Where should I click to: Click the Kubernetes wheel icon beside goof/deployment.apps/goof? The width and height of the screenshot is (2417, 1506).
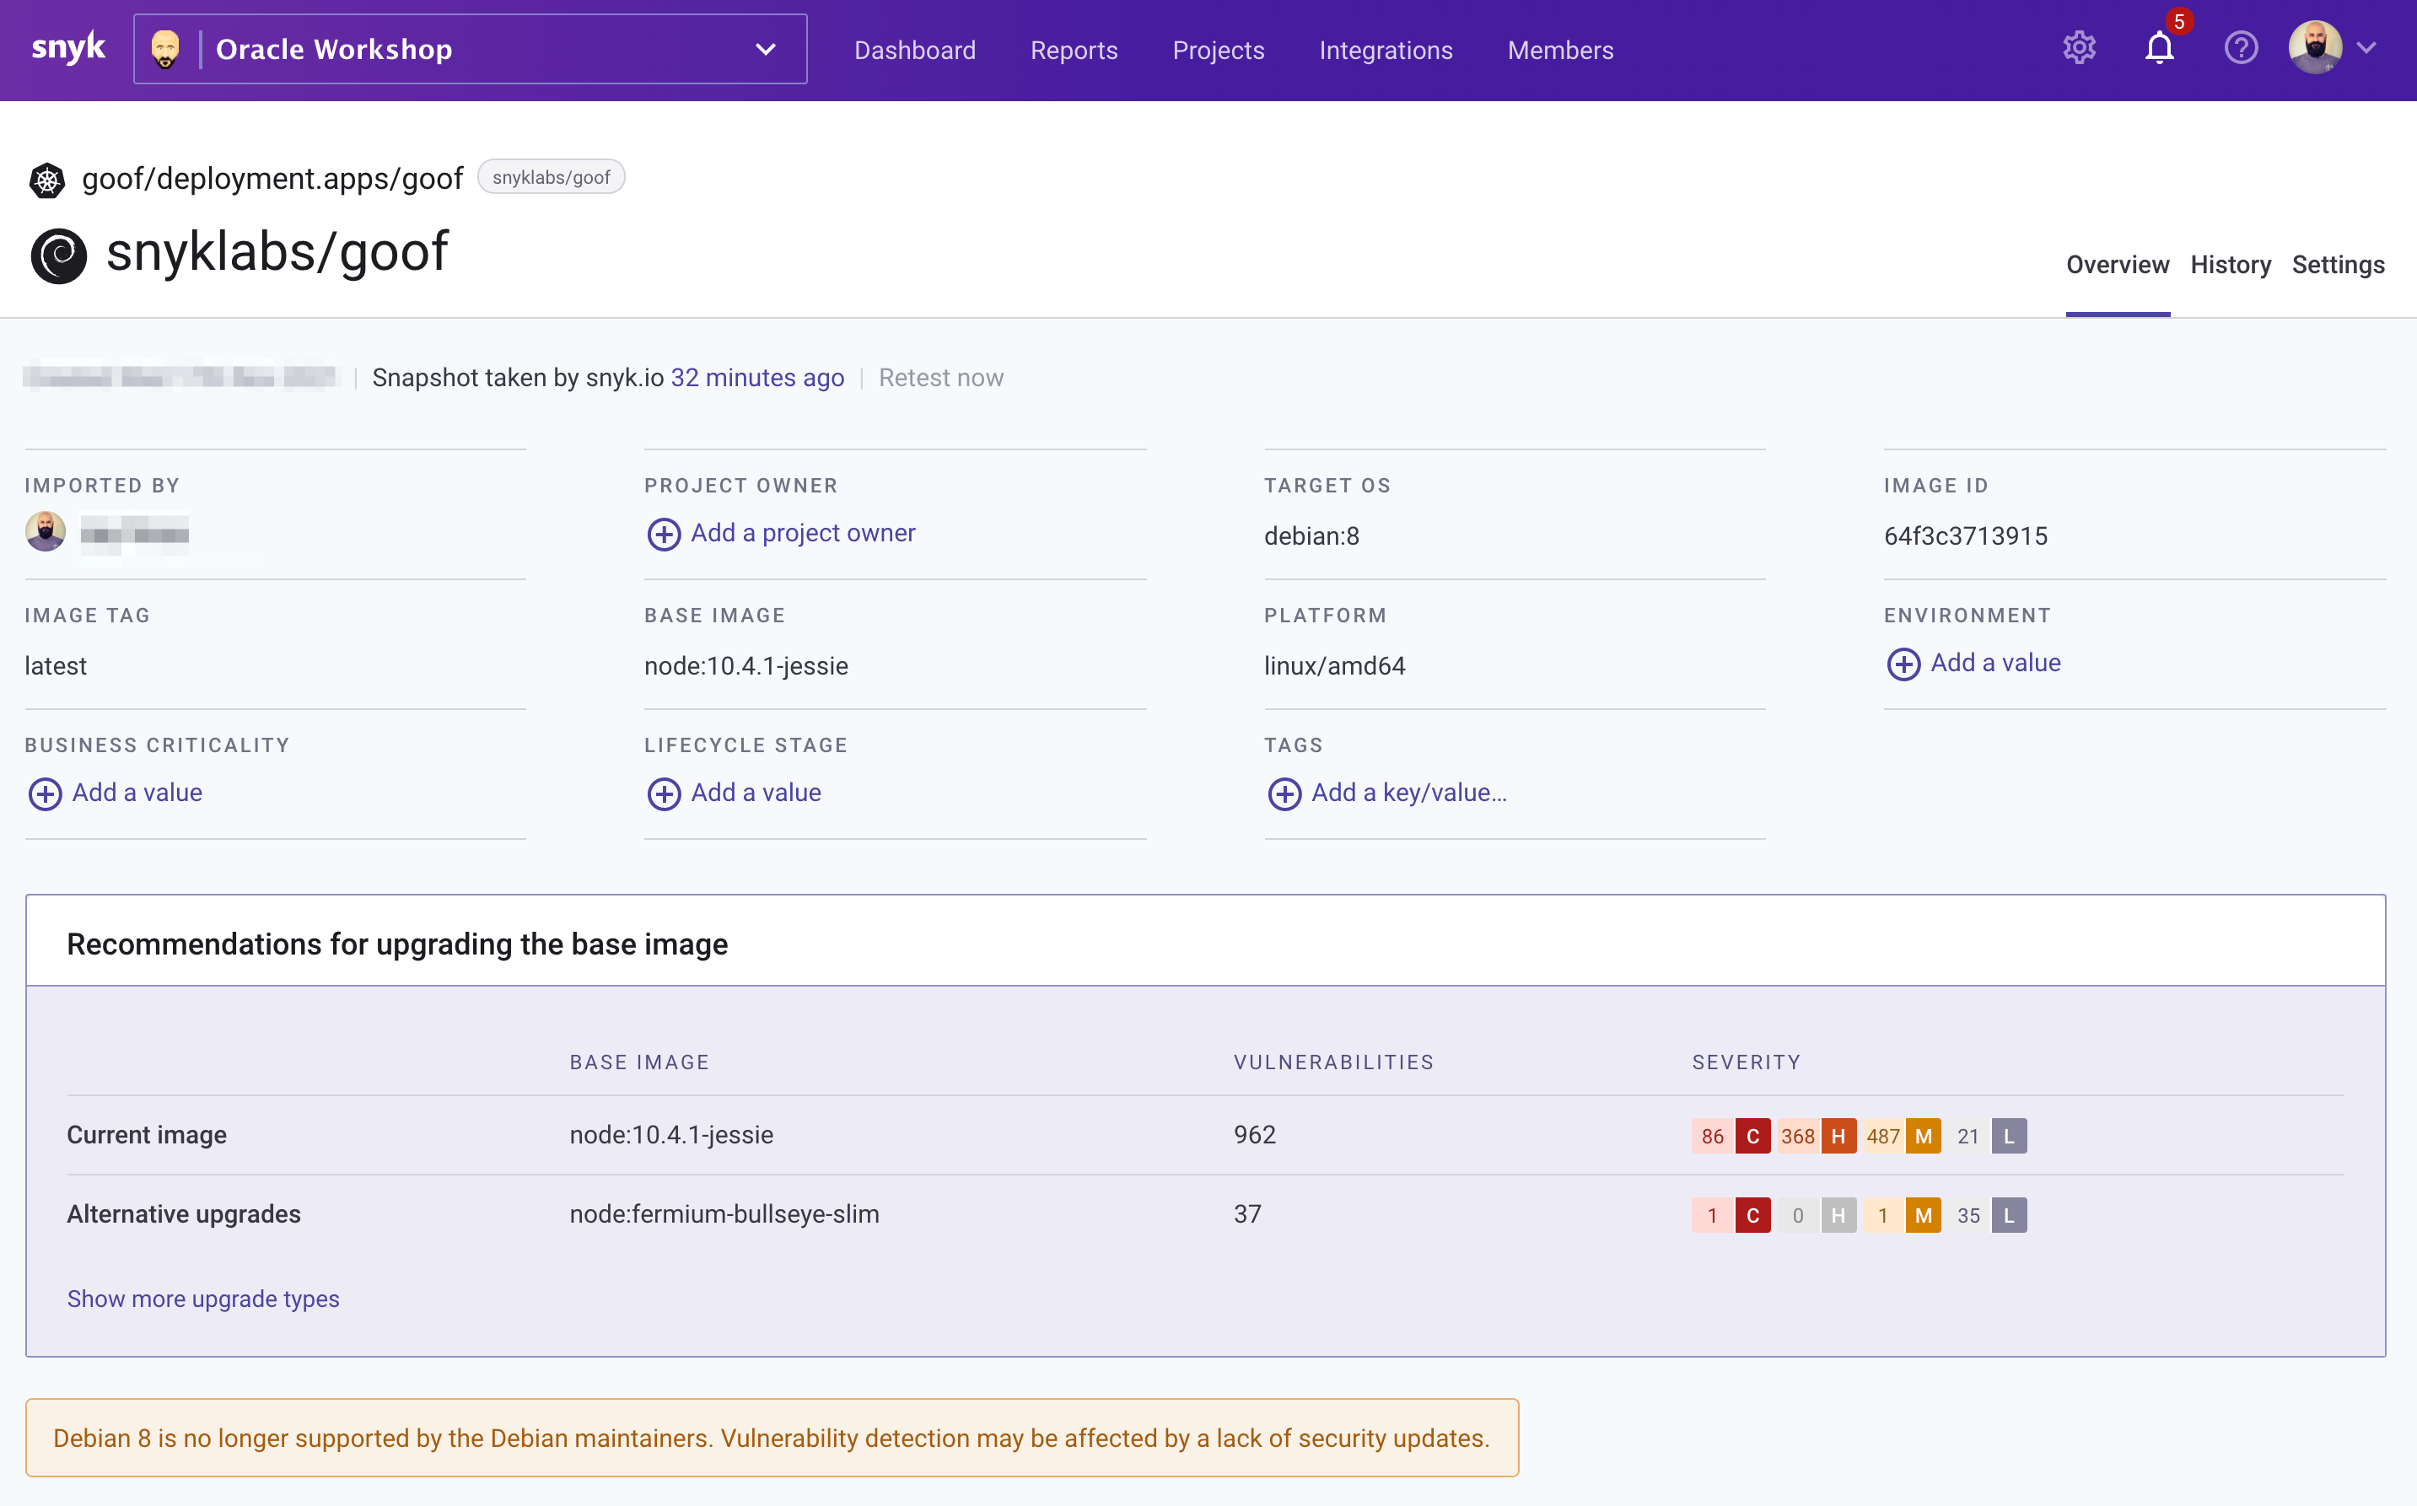point(47,180)
